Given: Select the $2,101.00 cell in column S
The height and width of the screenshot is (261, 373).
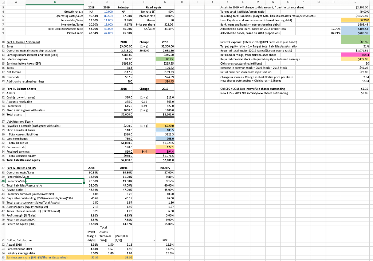Looking at the screenshot, I should pos(355,7).
